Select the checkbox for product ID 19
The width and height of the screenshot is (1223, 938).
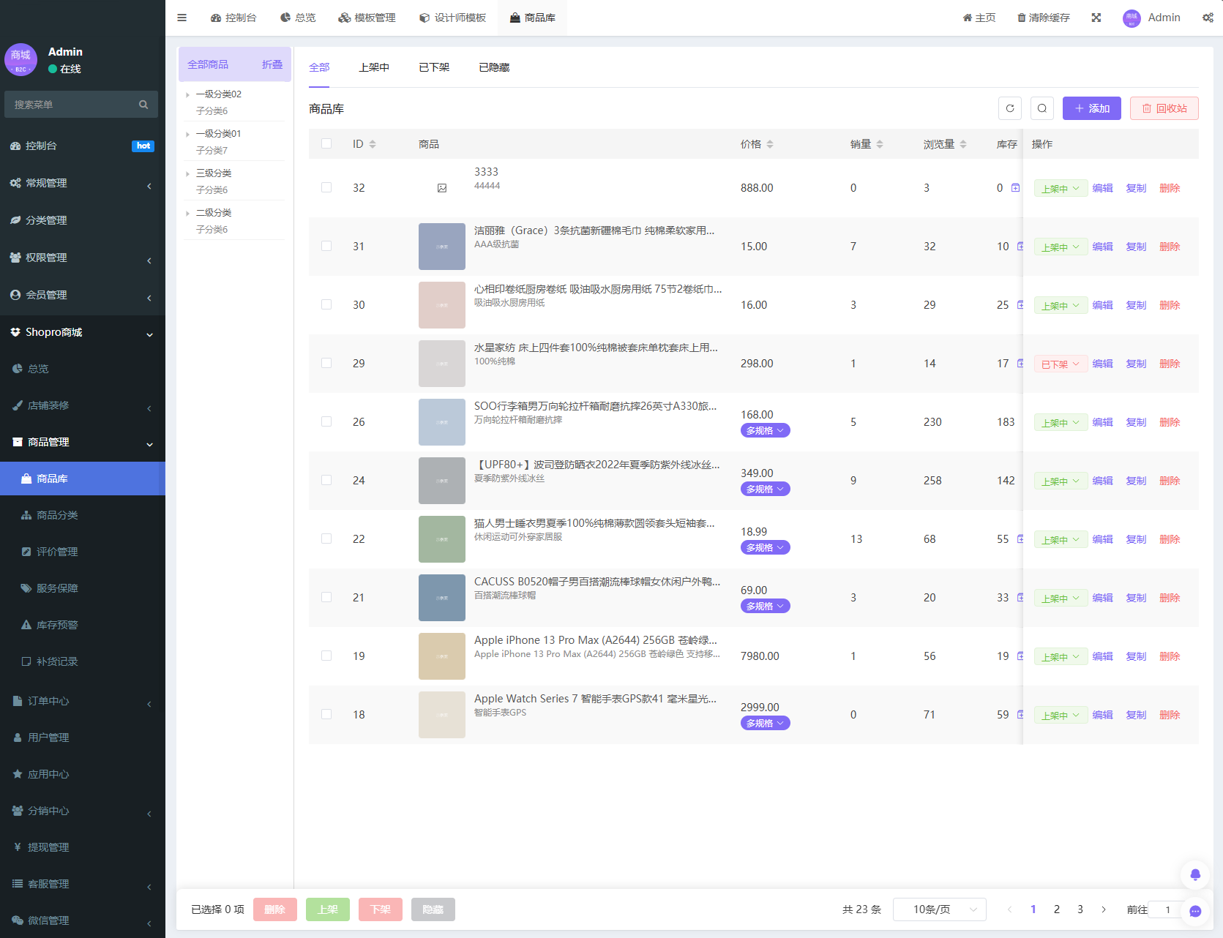[326, 656]
